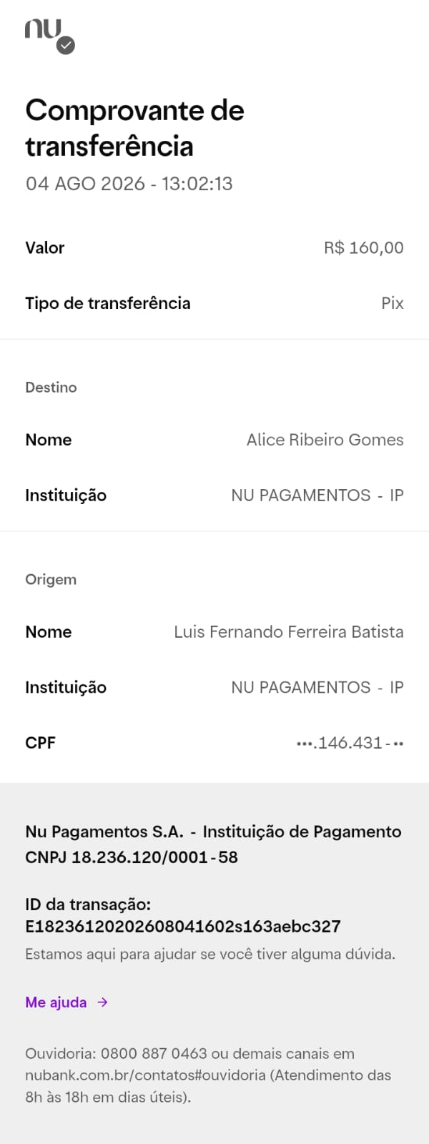The width and height of the screenshot is (429, 1144).
Task: Select the Comprovante de transferência title
Action: click(135, 128)
